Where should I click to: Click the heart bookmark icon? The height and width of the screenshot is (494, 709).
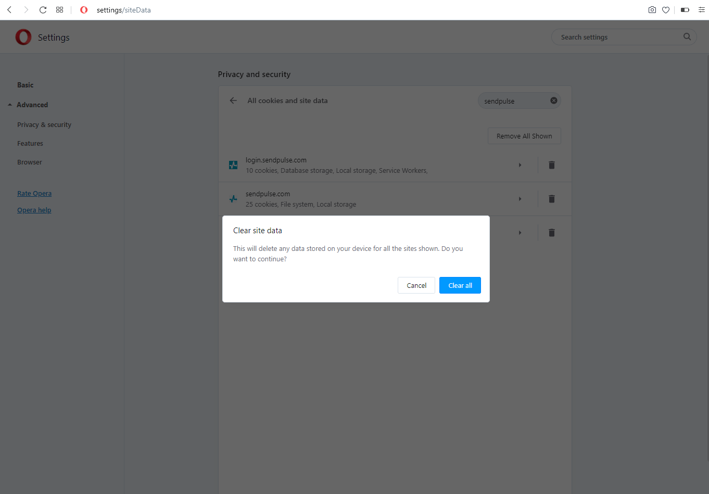[666, 10]
